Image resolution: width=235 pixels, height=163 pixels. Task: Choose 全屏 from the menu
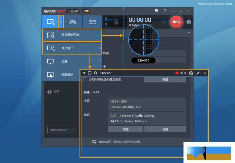tap(72, 61)
